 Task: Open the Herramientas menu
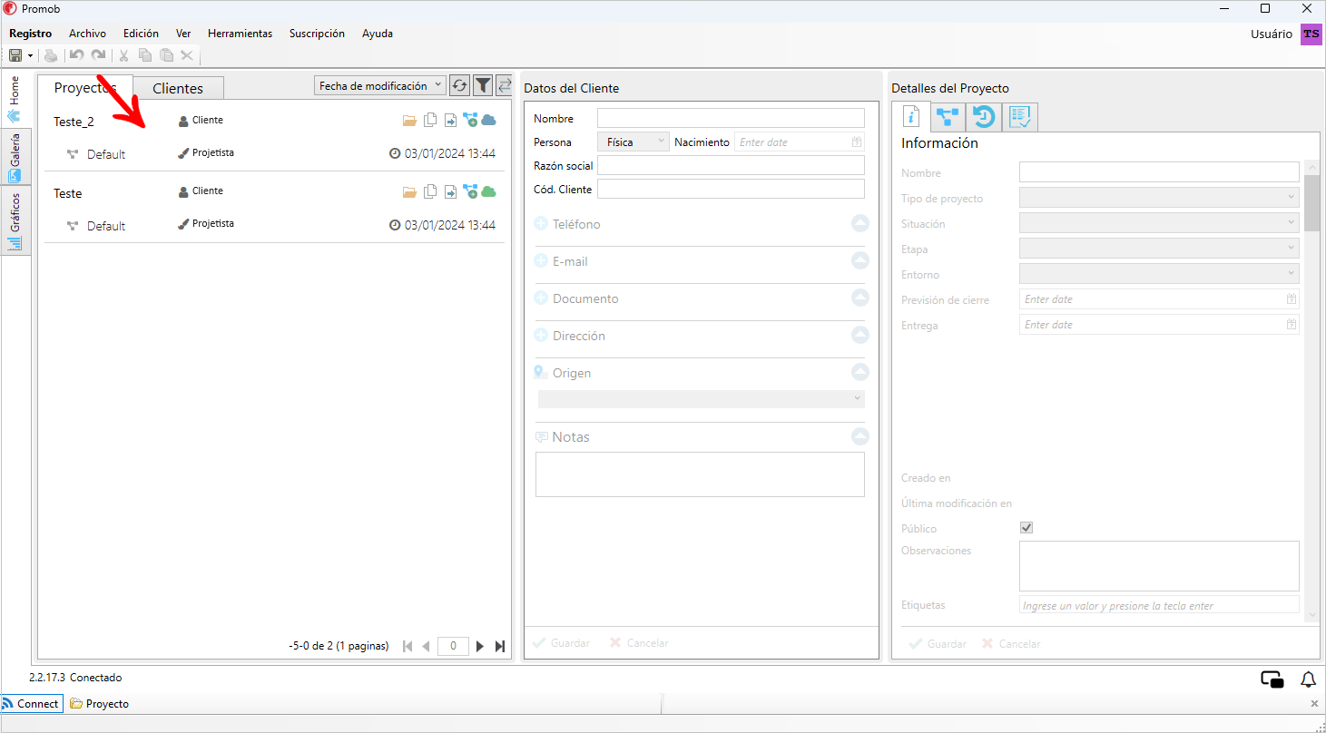click(x=240, y=34)
